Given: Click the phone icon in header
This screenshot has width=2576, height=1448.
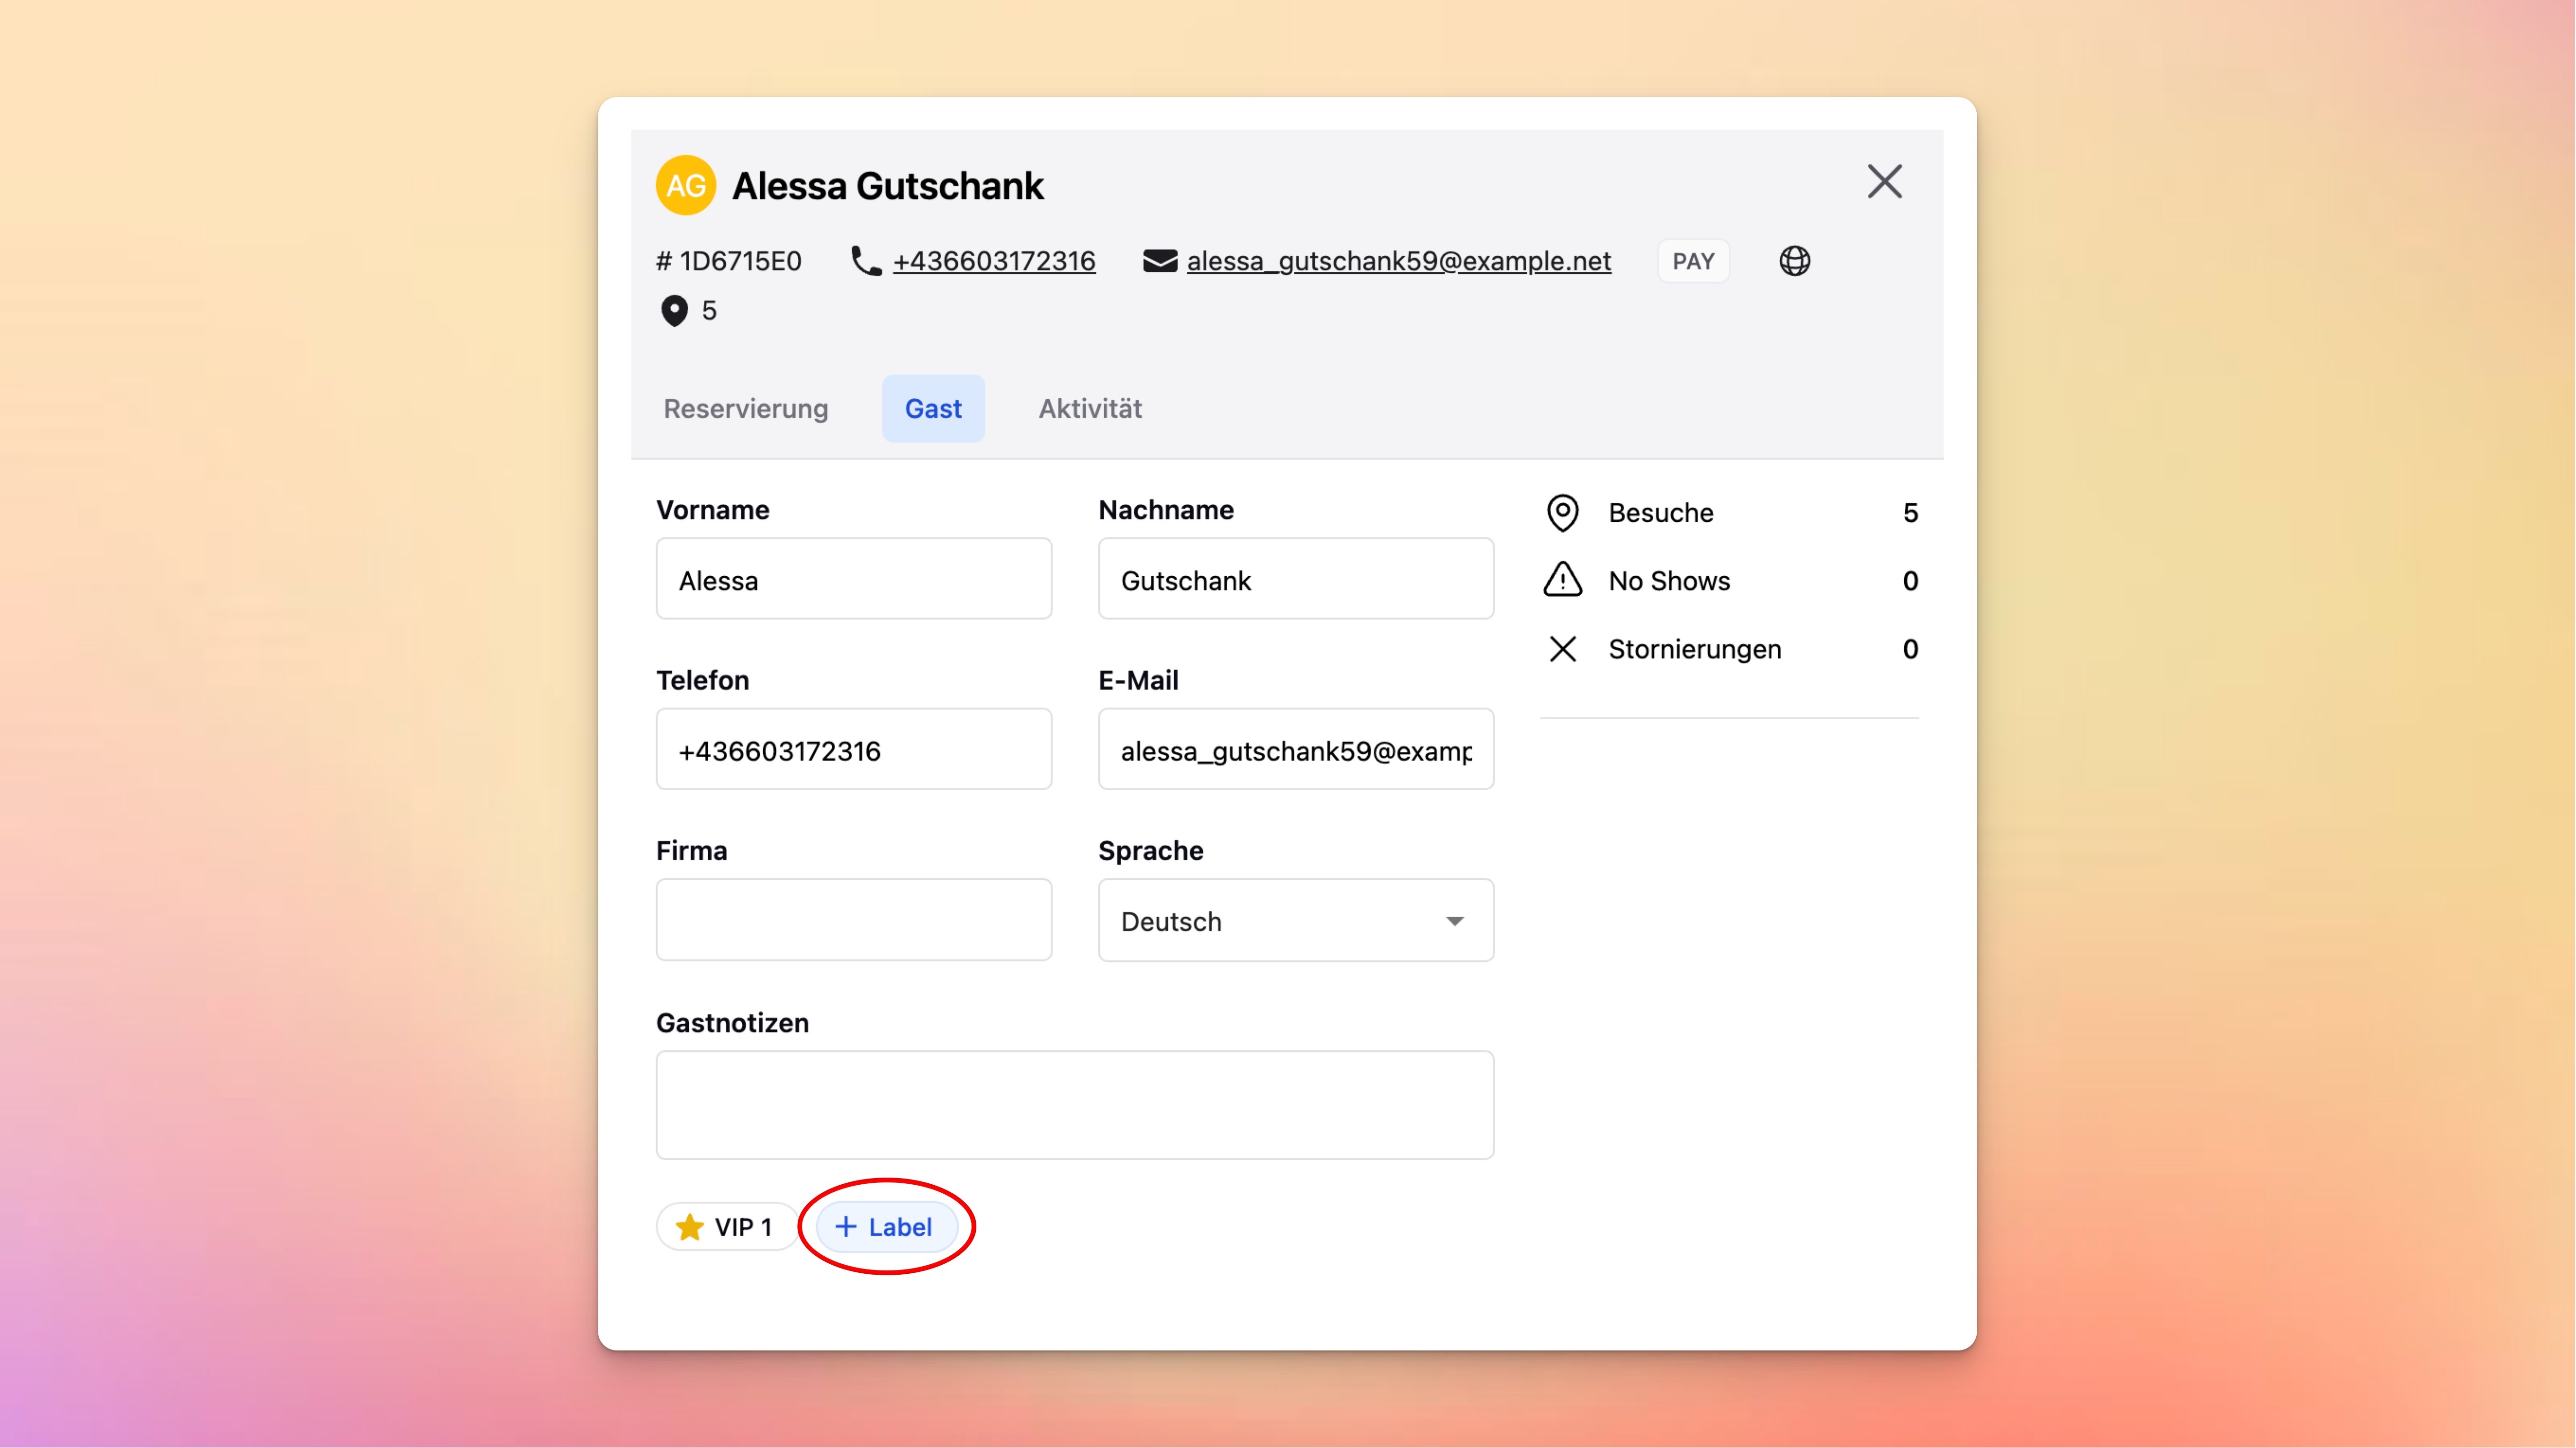Looking at the screenshot, I should (865, 261).
